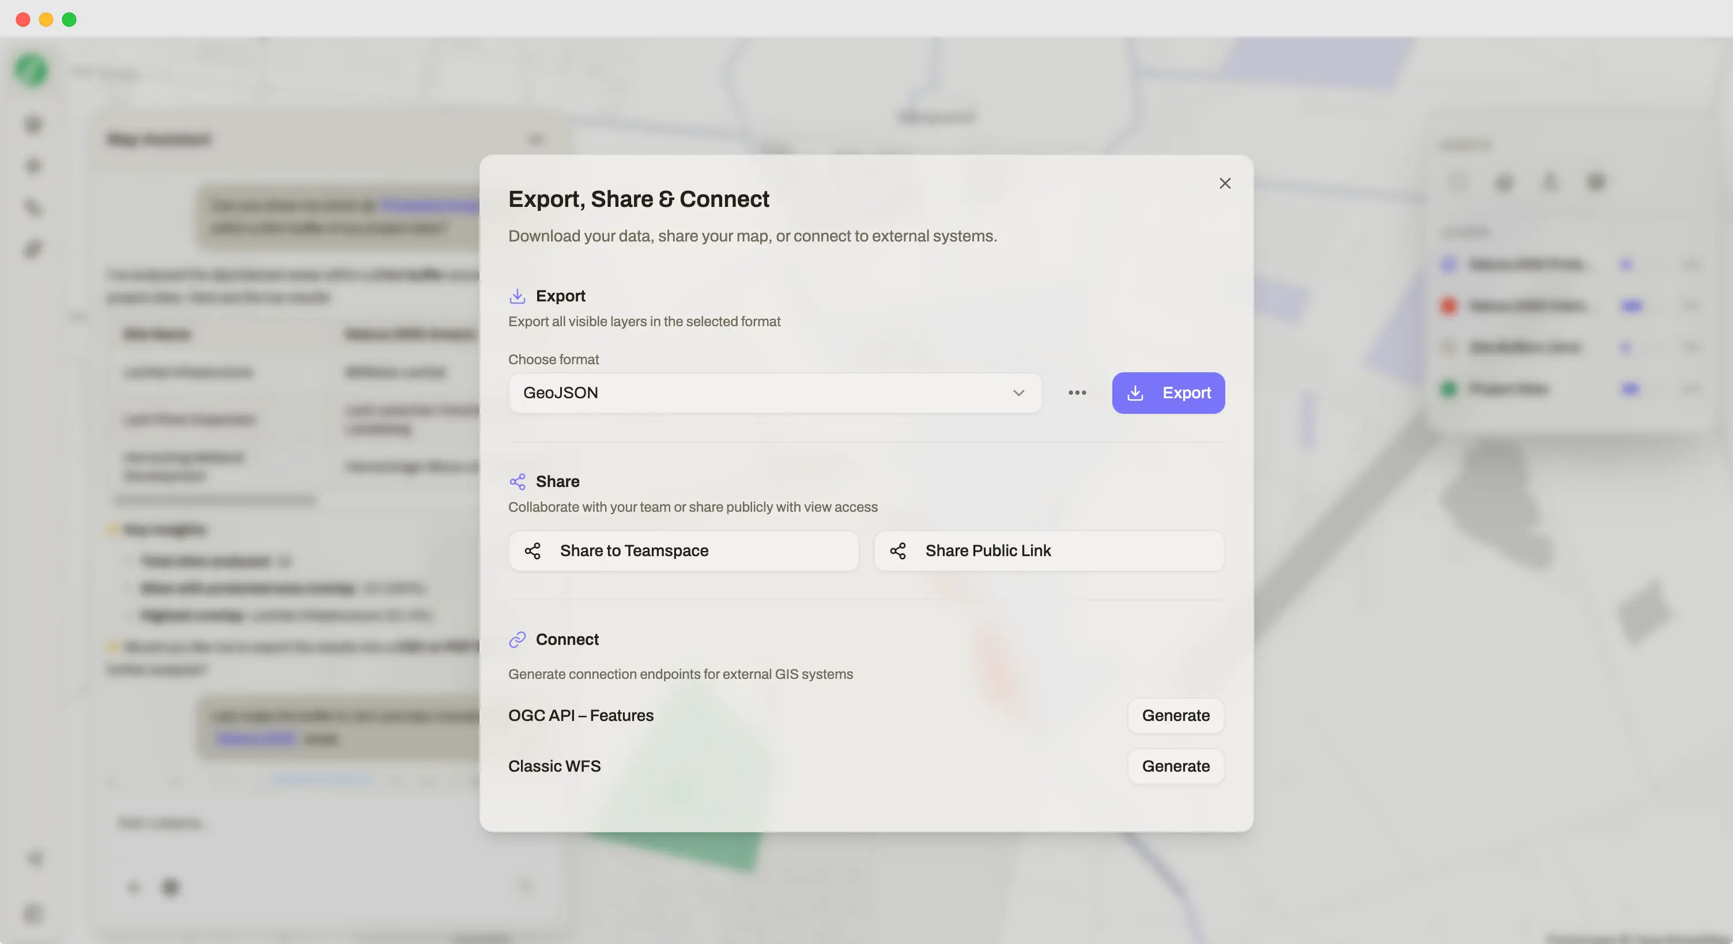Close the Export, Share & Connect dialog

point(1225,183)
